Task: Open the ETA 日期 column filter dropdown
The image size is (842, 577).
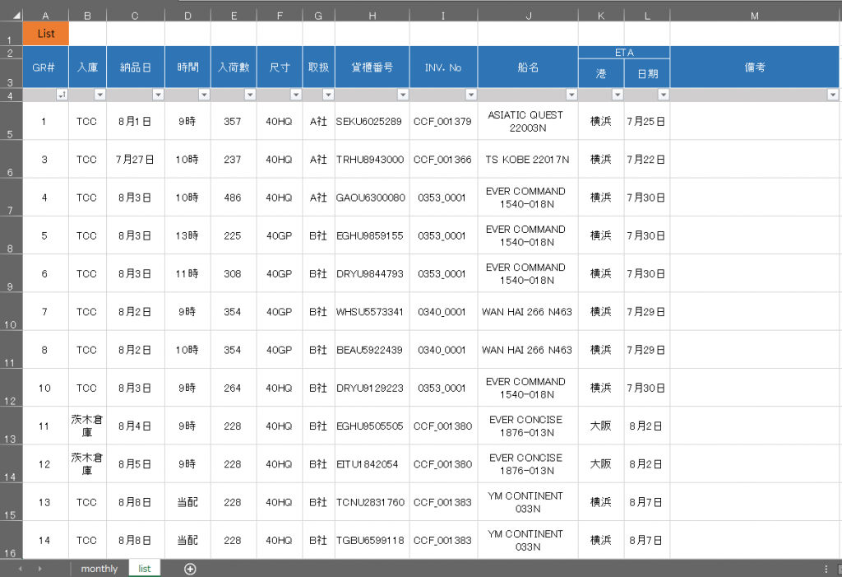Action: tap(664, 95)
